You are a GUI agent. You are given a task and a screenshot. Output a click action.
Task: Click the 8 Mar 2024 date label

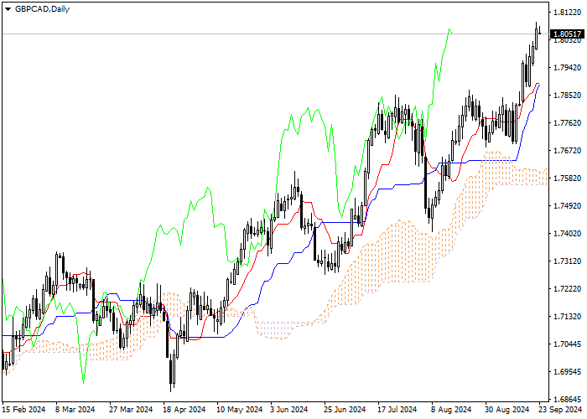tap(75, 409)
